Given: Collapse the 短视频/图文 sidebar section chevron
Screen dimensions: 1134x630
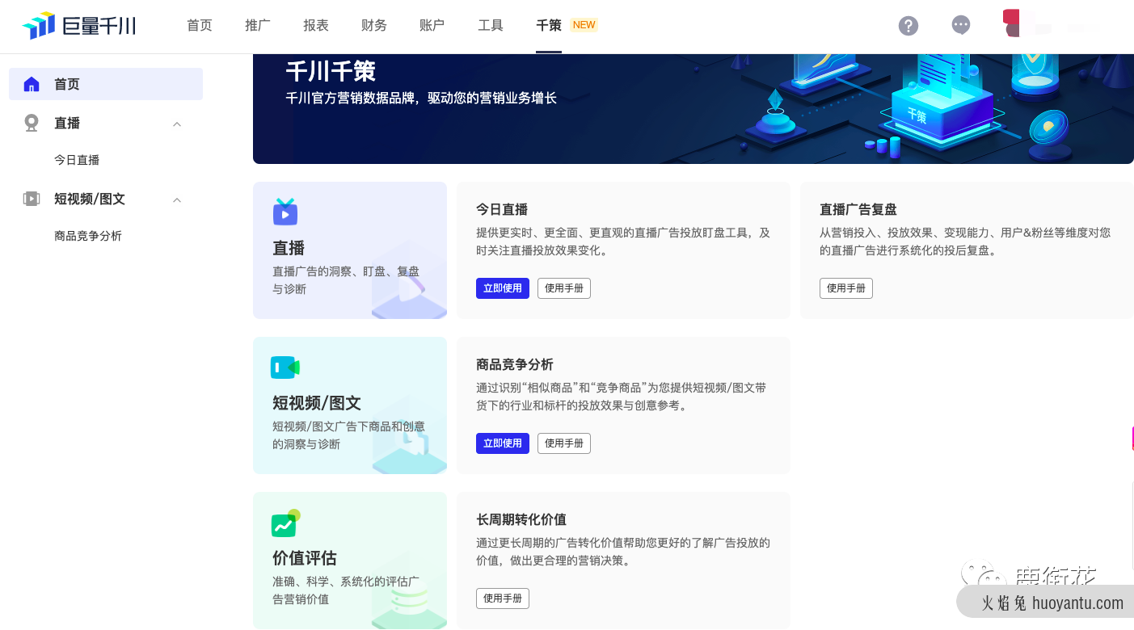Looking at the screenshot, I should 177,199.
